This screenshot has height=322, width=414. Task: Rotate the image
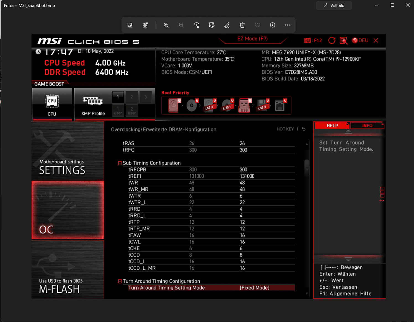[x=196, y=25]
